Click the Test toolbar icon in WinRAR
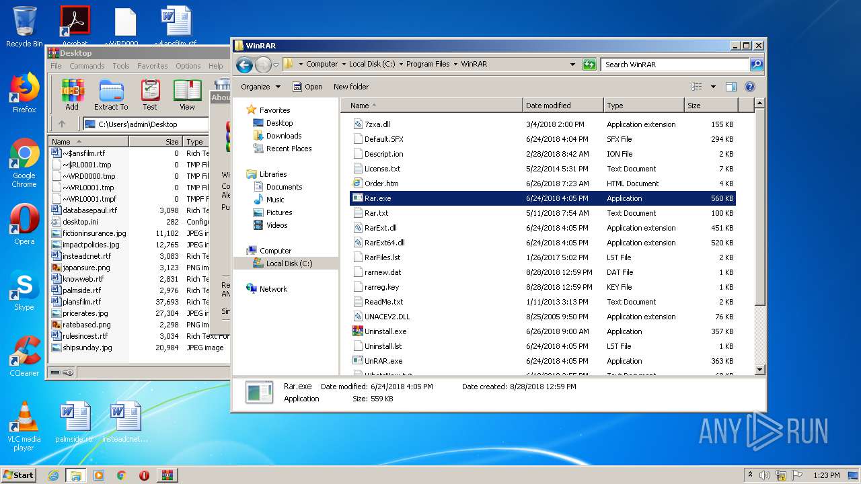861x484 pixels. click(x=150, y=95)
